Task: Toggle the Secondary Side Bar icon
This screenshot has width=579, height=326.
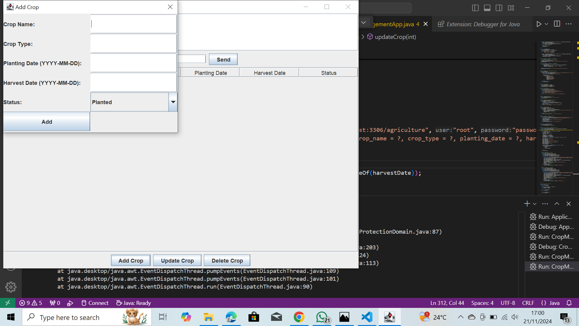Action: tap(499, 8)
